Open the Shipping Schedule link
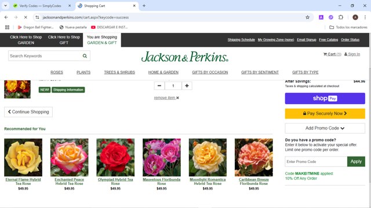The image size is (371, 208). 241,40
